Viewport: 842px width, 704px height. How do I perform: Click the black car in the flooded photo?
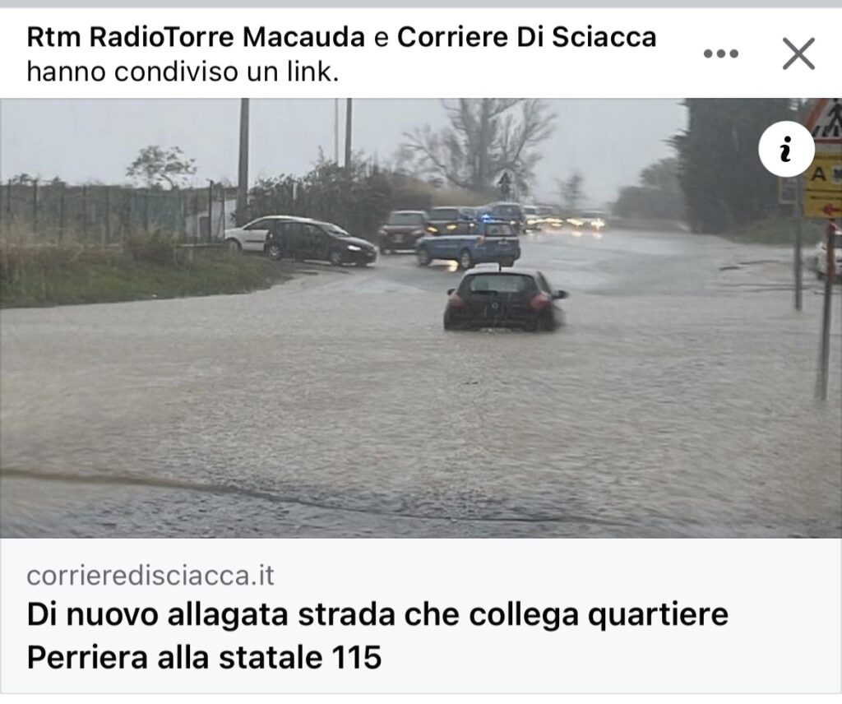pos(504,299)
